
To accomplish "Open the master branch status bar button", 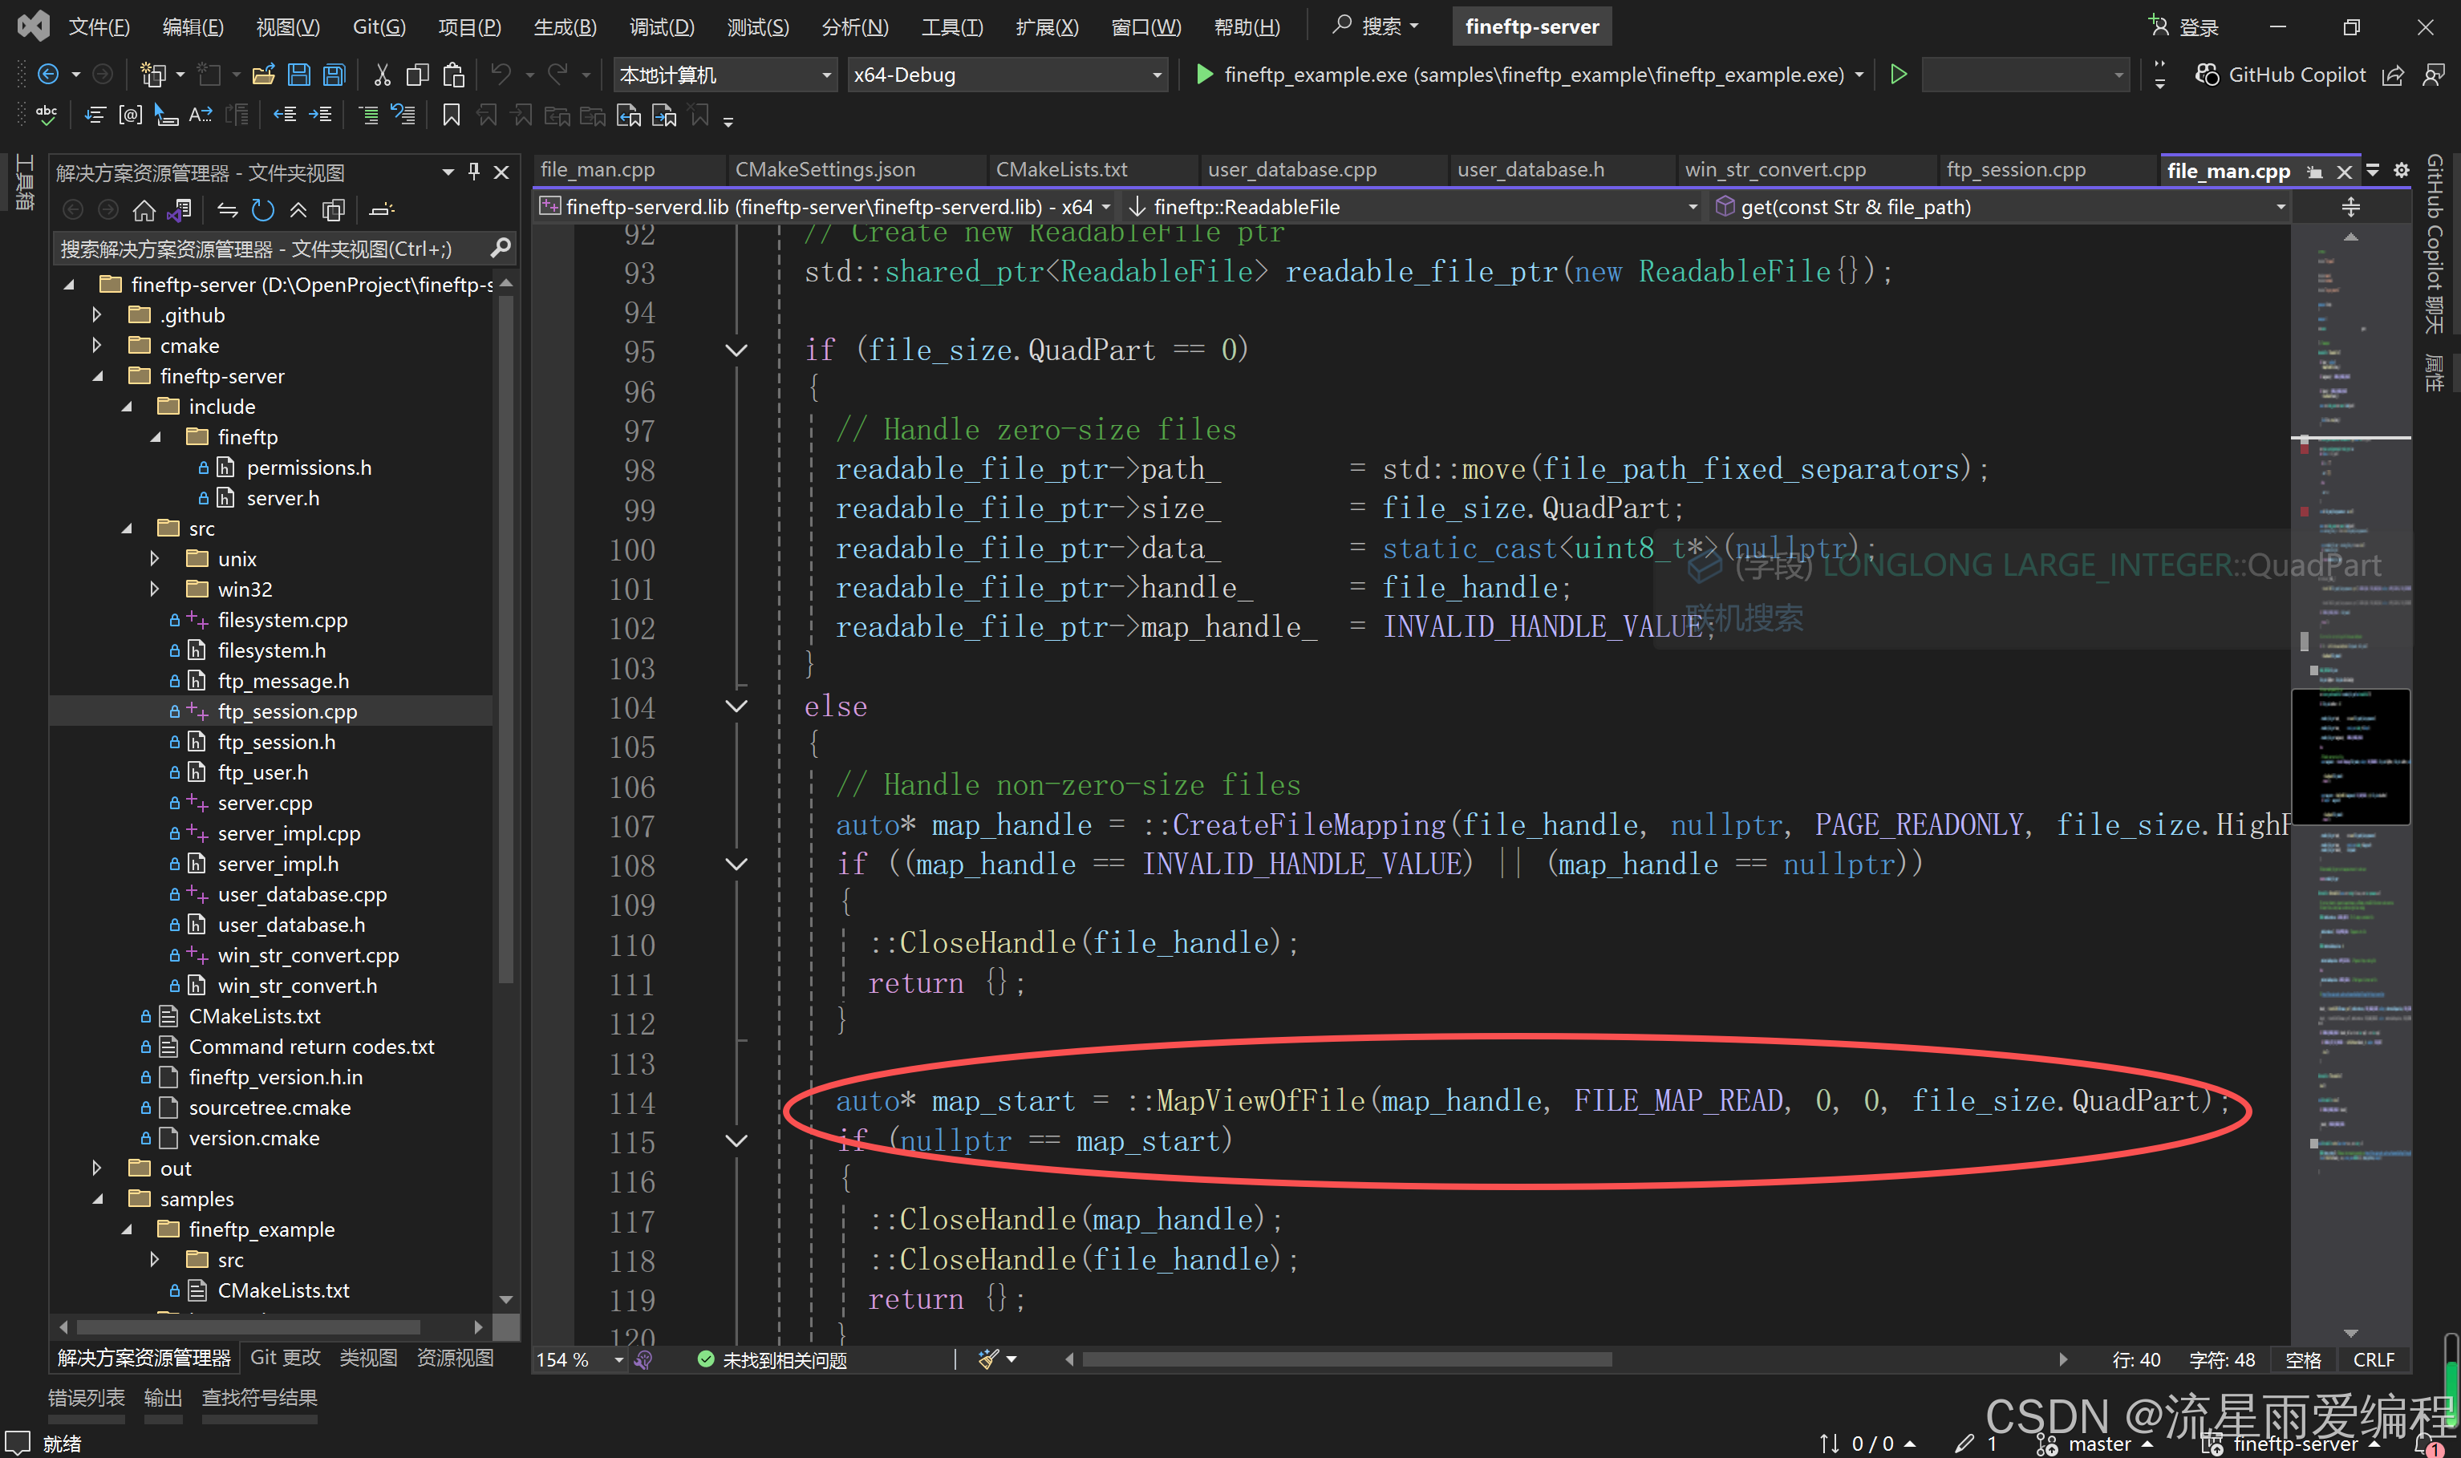I will 2098,1444.
